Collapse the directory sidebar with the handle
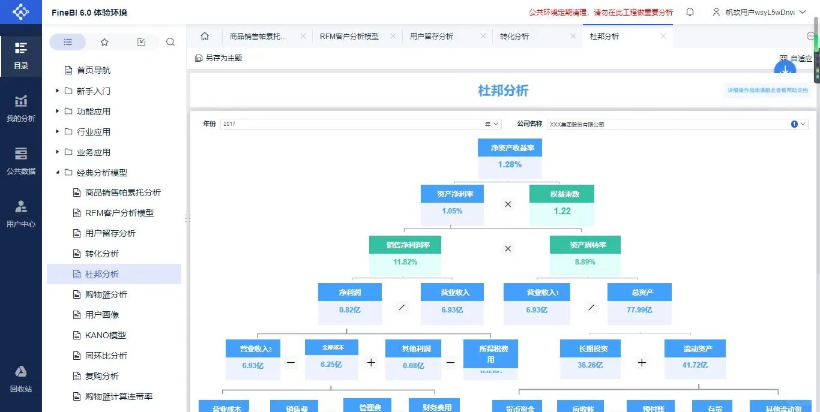The height and width of the screenshot is (412, 820). pos(188,218)
